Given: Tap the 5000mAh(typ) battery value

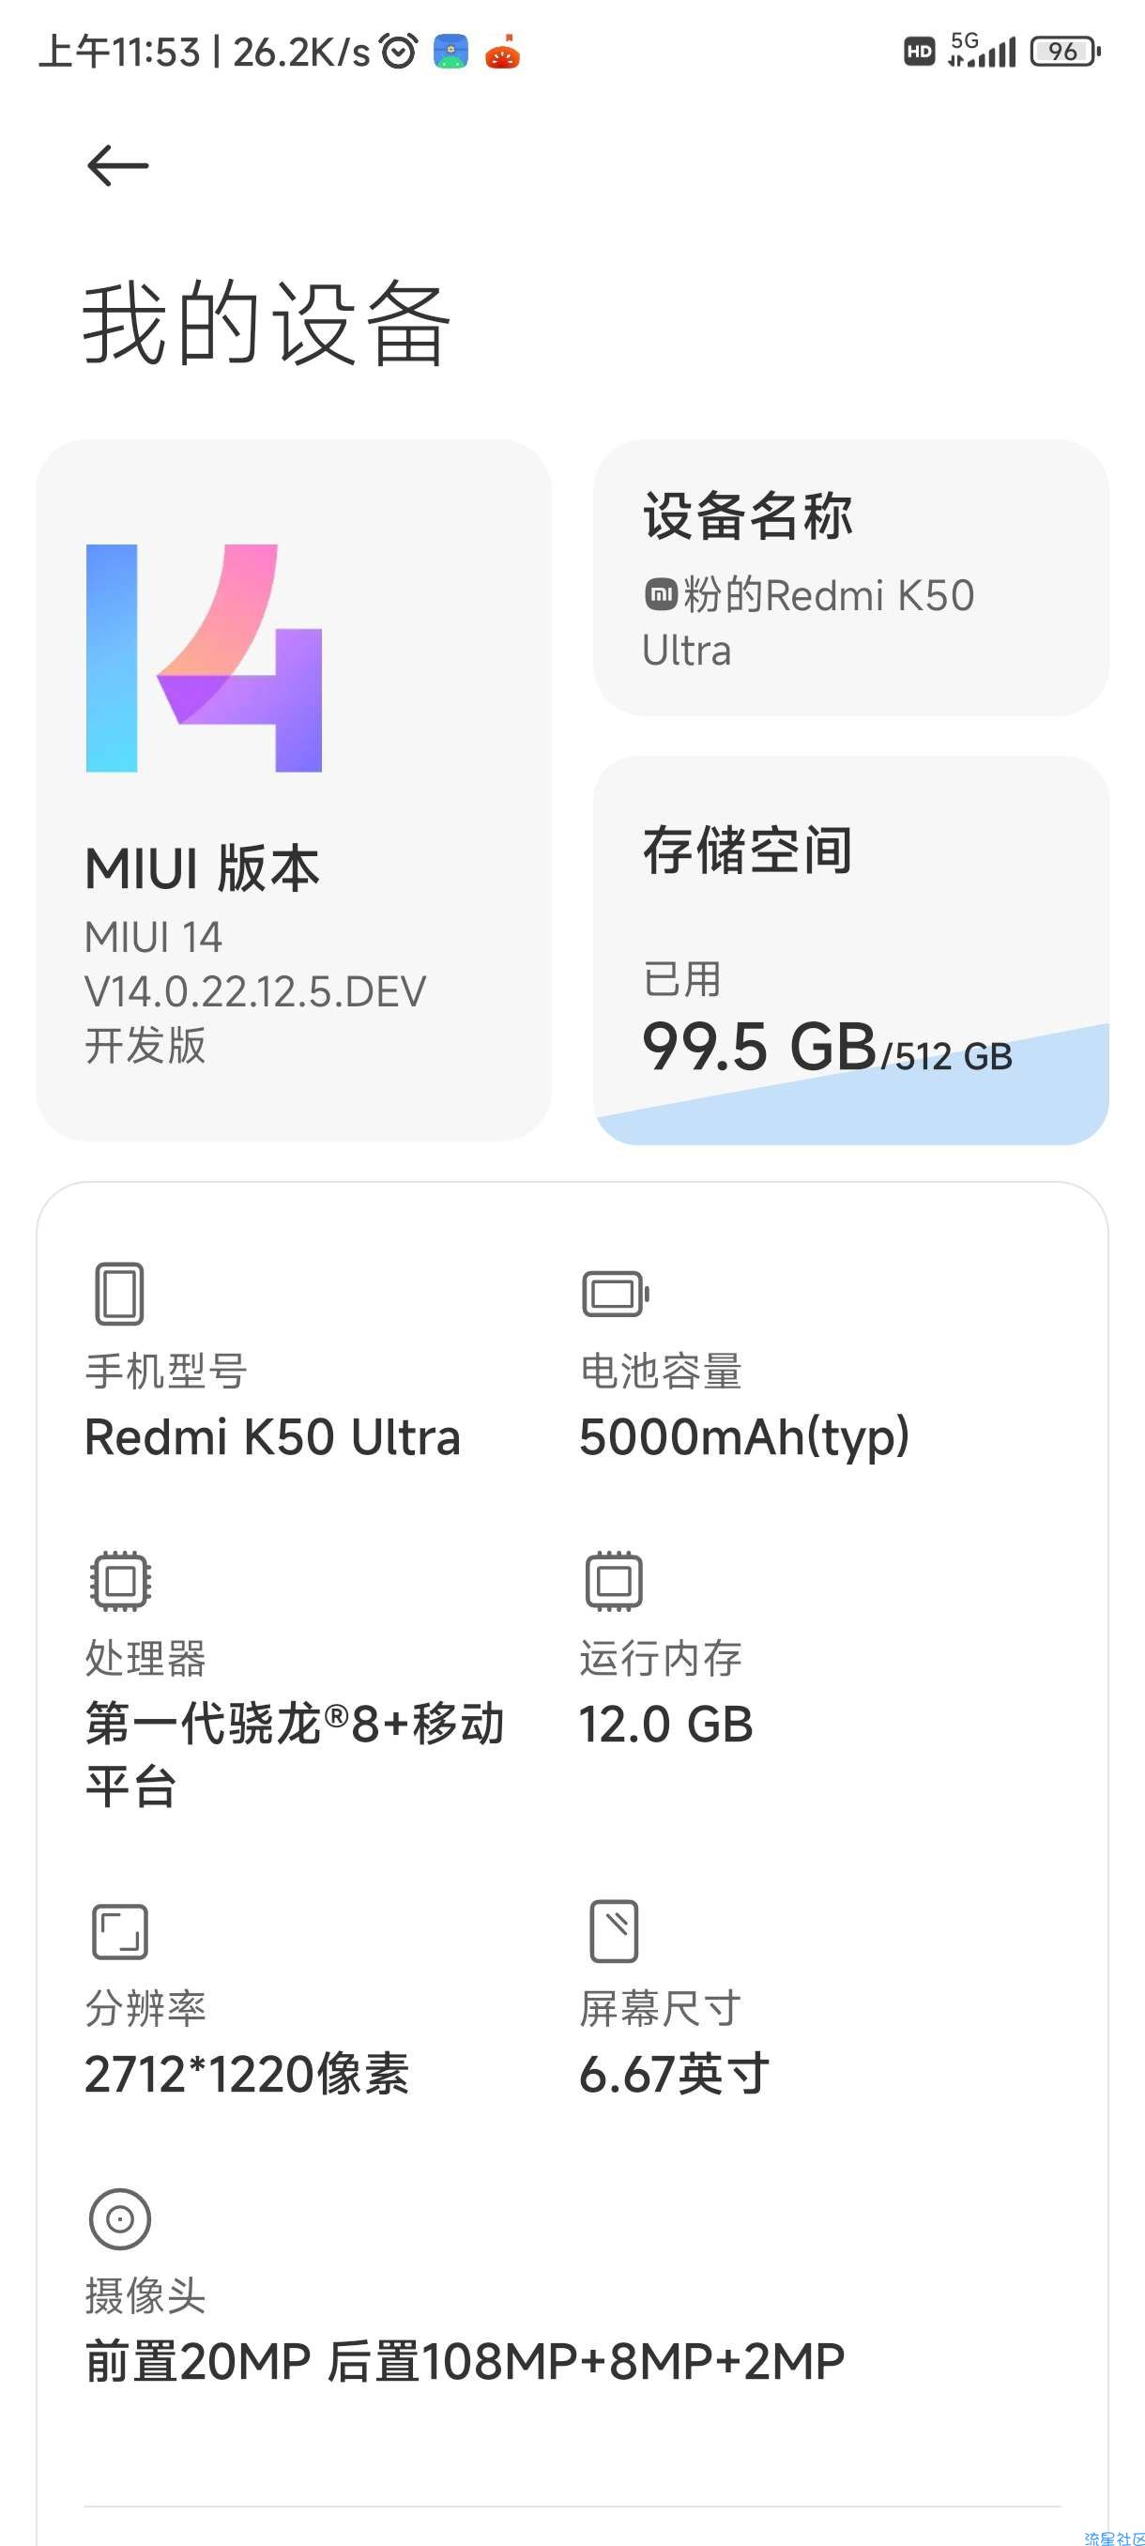Looking at the screenshot, I should tap(744, 1438).
